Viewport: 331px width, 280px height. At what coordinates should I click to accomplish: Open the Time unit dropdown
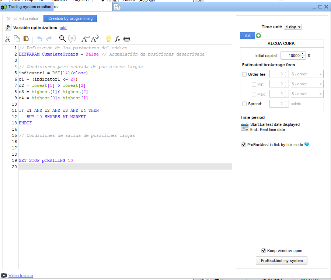coord(293,27)
